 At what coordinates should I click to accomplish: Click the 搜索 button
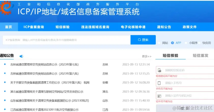pyautogui.click(x=143, y=40)
